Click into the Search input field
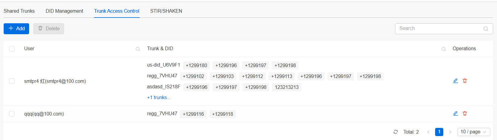The height and width of the screenshot is (140, 497). coord(438,28)
